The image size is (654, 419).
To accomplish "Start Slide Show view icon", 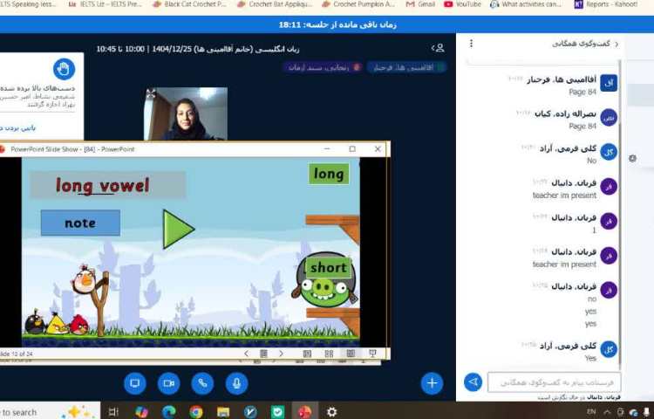I will click(372, 354).
